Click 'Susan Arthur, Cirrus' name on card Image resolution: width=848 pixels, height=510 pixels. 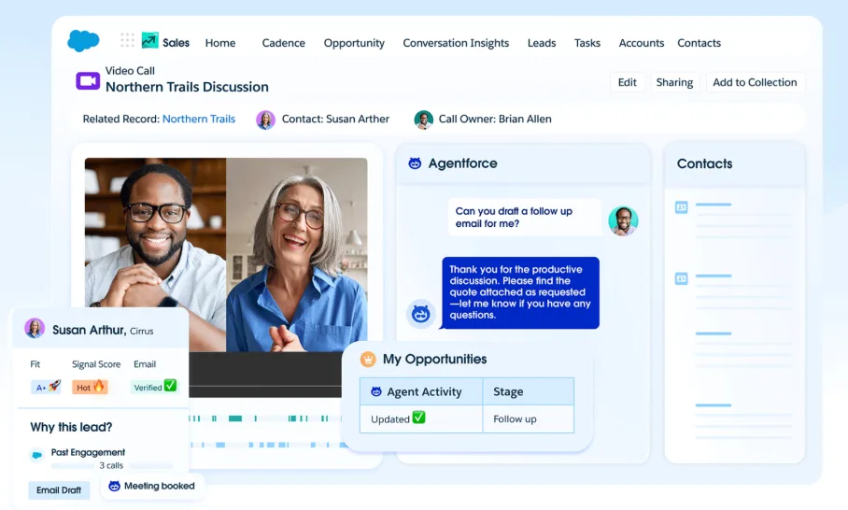tap(103, 330)
